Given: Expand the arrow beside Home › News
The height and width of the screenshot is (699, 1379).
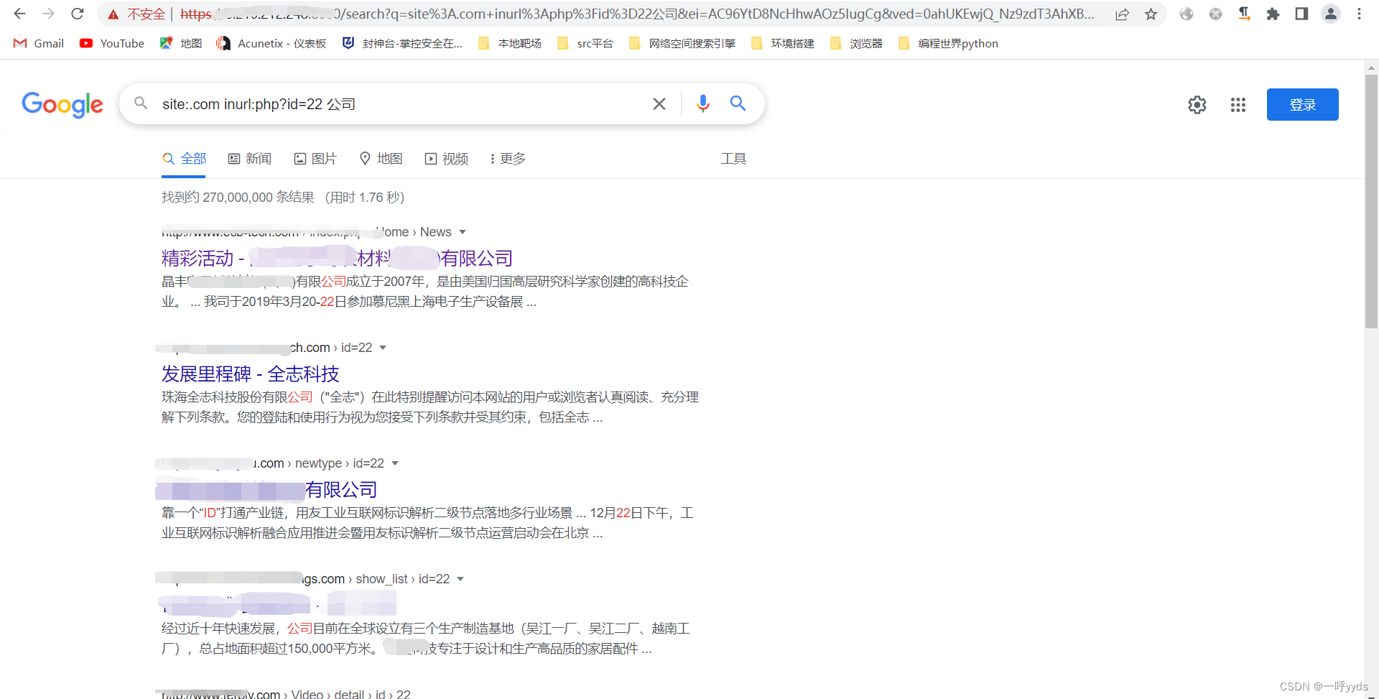Looking at the screenshot, I should click(463, 232).
